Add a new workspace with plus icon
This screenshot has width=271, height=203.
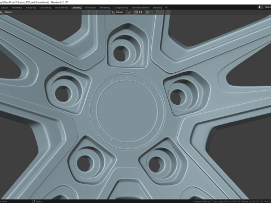pos(166,8)
